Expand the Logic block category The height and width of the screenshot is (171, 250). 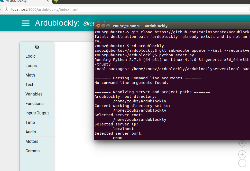(37, 56)
